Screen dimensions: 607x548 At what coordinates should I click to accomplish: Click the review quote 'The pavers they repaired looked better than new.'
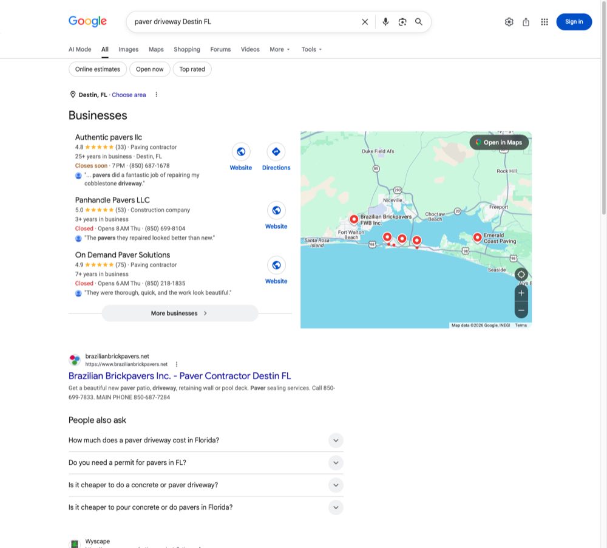(x=149, y=238)
